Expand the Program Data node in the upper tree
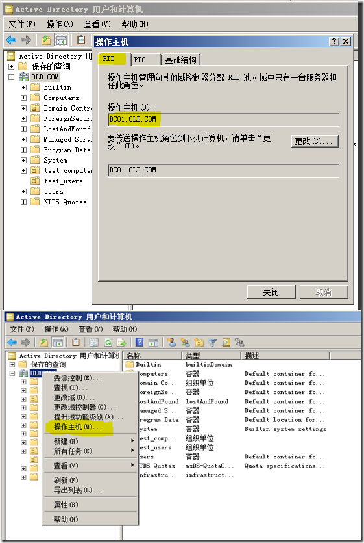364x543 pixels. (23, 150)
